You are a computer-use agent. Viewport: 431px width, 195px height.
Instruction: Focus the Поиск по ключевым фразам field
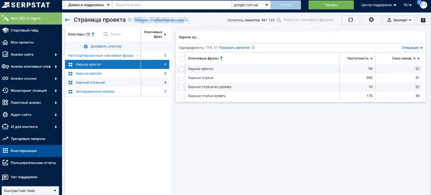point(308,20)
